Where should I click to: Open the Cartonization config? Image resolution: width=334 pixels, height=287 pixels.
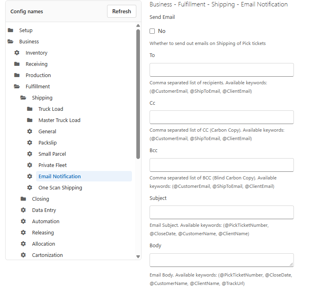(47, 255)
